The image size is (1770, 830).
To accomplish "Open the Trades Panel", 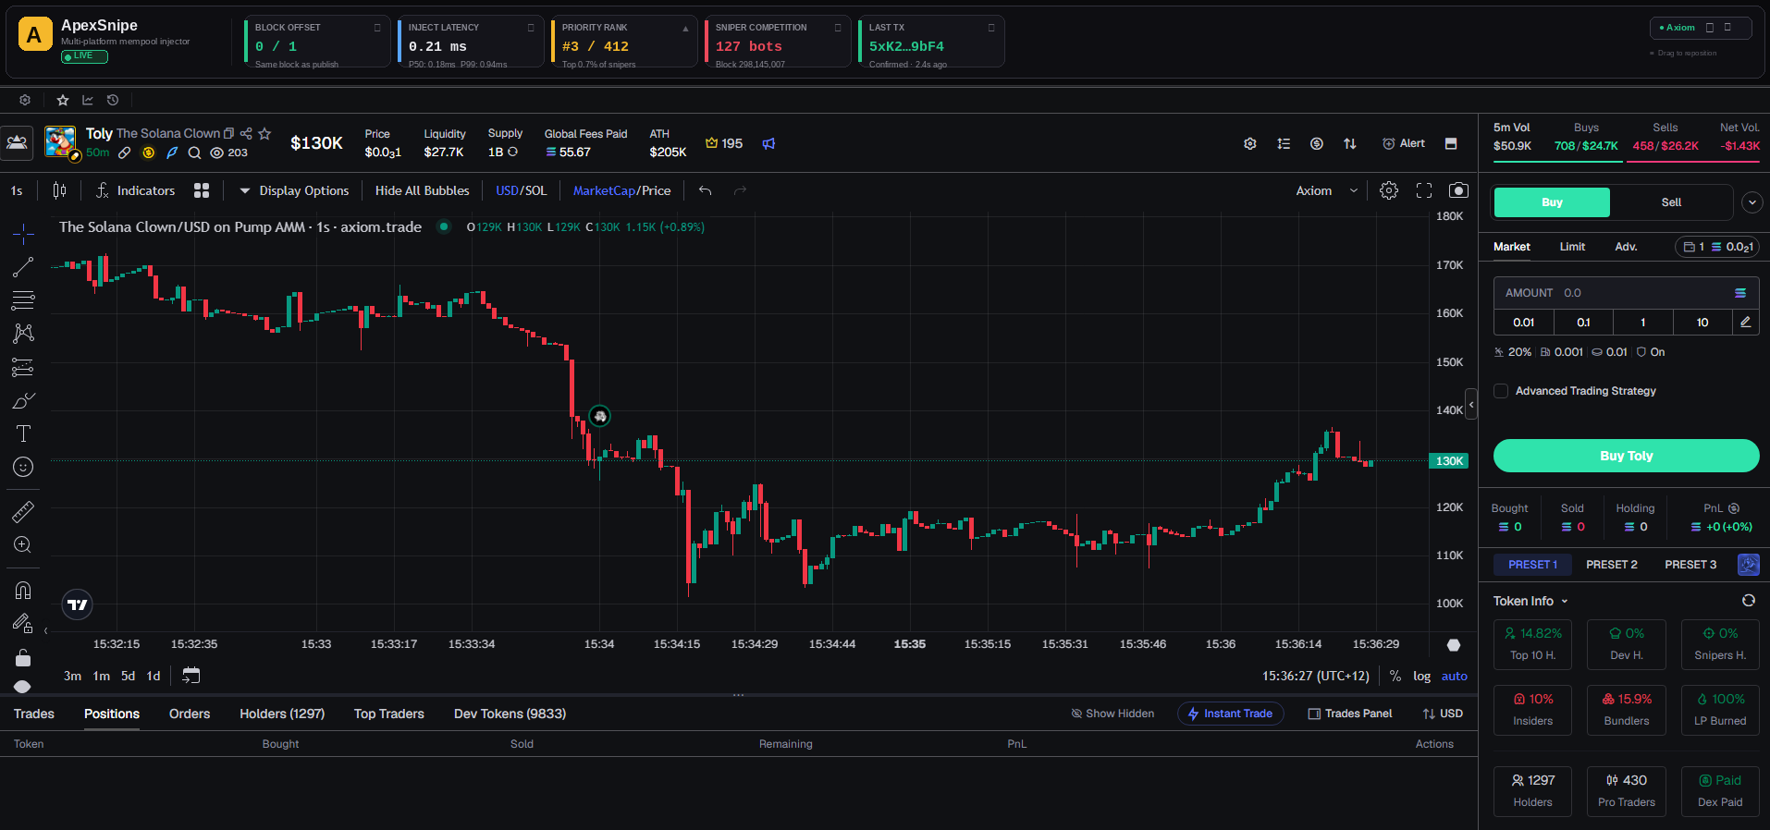I will pyautogui.click(x=1349, y=714).
